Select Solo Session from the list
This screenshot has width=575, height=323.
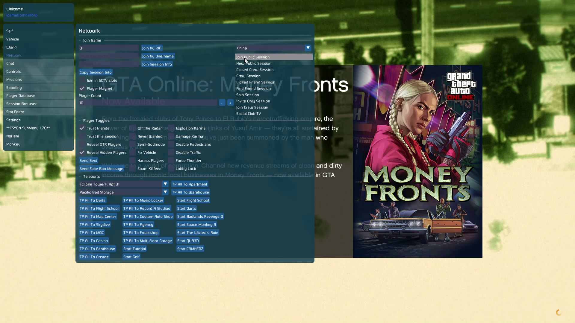(x=247, y=95)
